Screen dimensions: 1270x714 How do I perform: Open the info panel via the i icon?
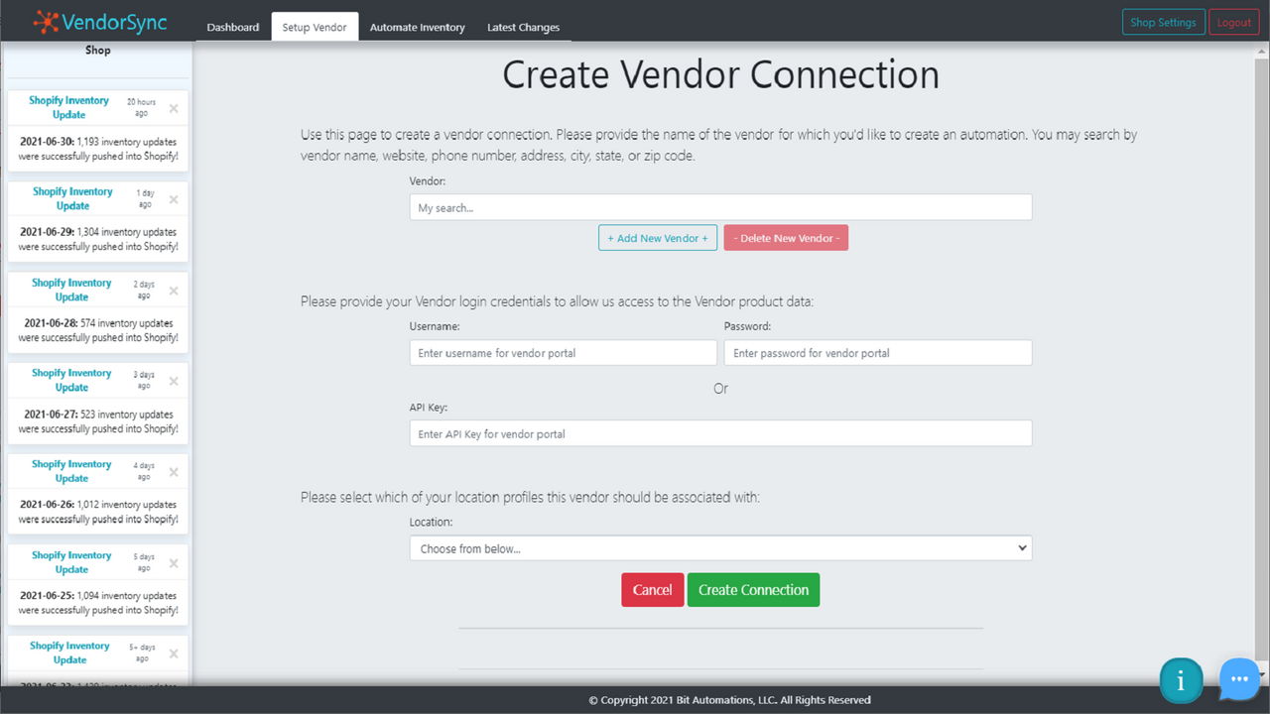click(1181, 680)
